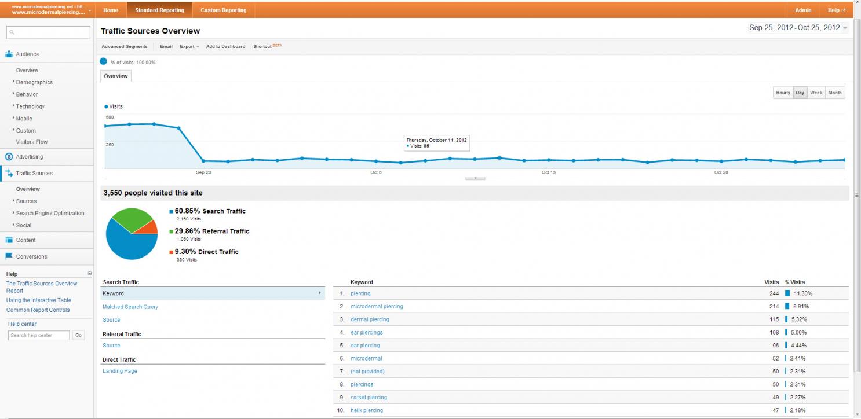861x419 pixels.
Task: Collapse the graph with the arrow handle
Action: pyautogui.click(x=475, y=178)
